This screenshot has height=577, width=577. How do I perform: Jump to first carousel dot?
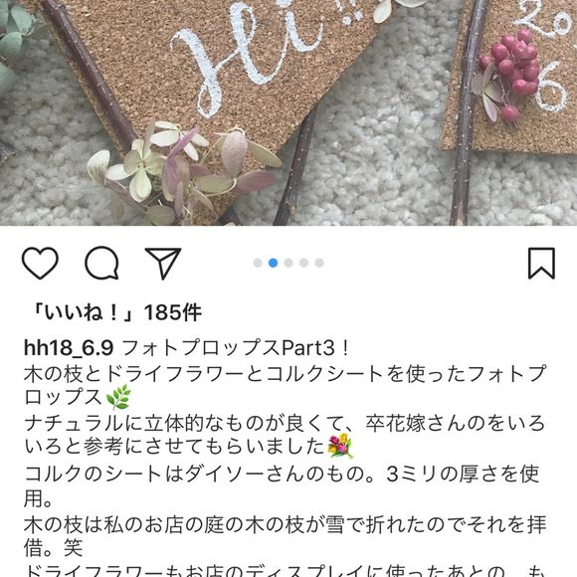coord(258,263)
